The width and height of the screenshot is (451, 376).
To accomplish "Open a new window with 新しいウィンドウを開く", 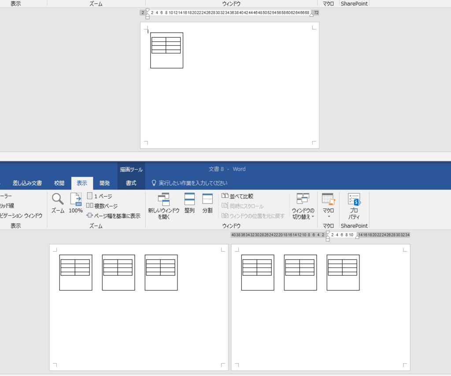I will point(164,206).
